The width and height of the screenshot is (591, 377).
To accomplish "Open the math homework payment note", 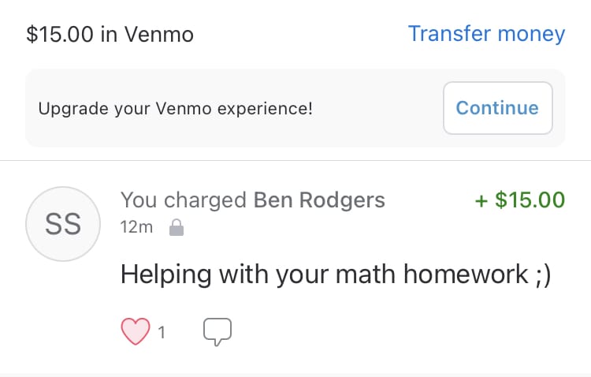I will tap(336, 274).
